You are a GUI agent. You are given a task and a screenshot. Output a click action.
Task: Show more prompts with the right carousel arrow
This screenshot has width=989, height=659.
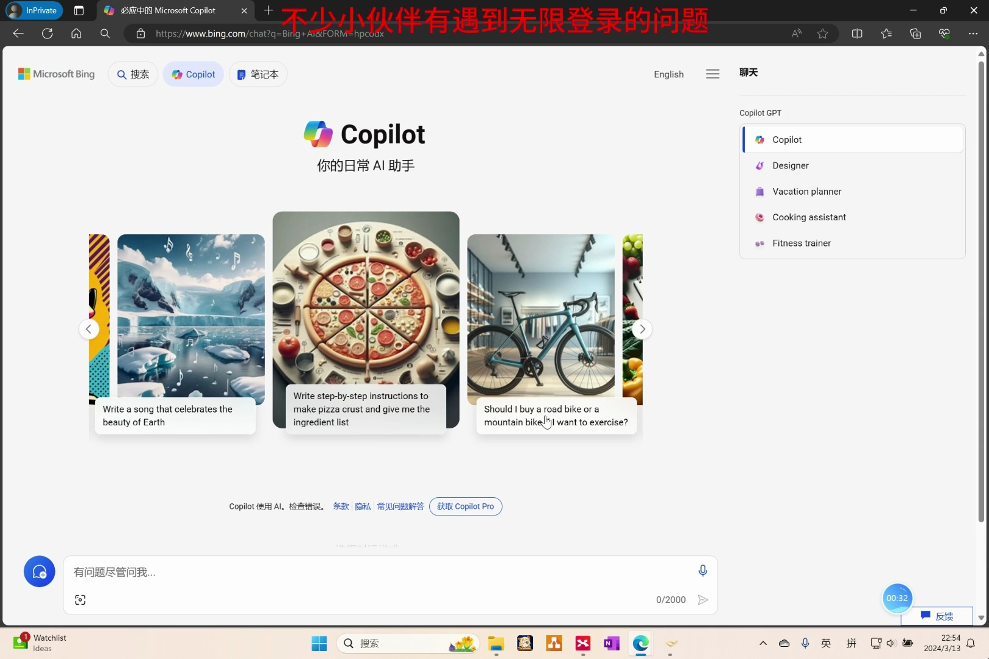642,329
